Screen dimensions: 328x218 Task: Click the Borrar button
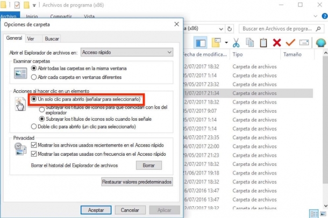149,165
